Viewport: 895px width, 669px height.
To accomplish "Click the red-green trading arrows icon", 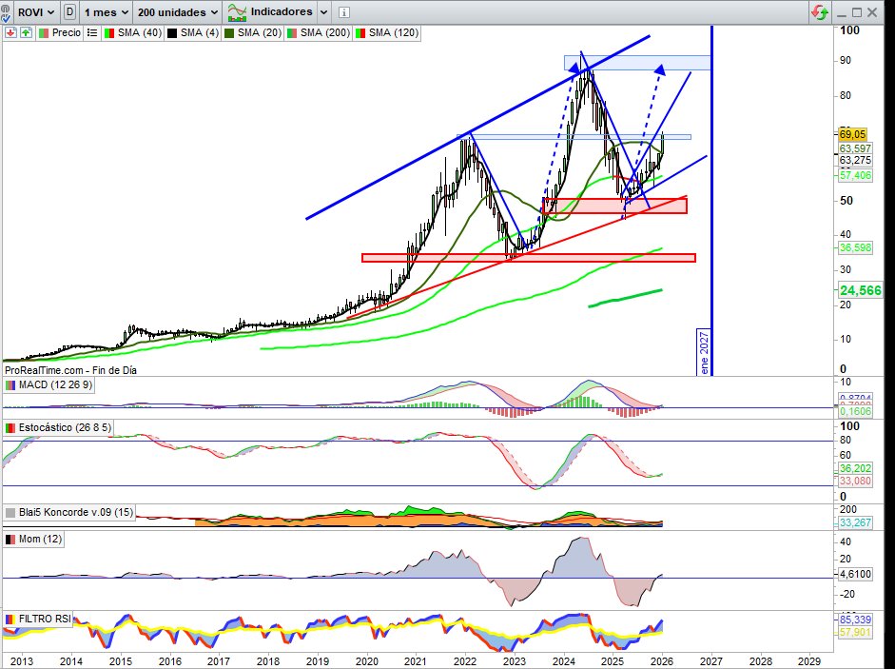I will [x=820, y=12].
